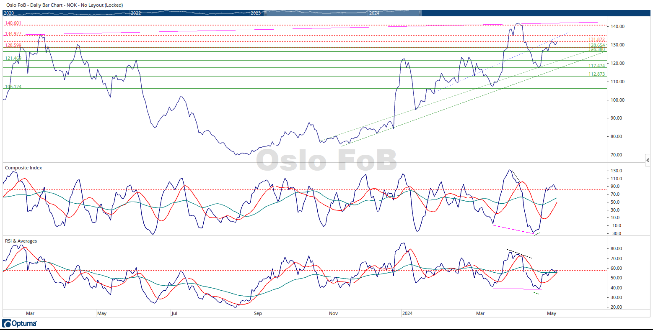Viewport: 653px width, 330px height.
Task: Click the Jul label on the date axis
Action: pyautogui.click(x=174, y=313)
